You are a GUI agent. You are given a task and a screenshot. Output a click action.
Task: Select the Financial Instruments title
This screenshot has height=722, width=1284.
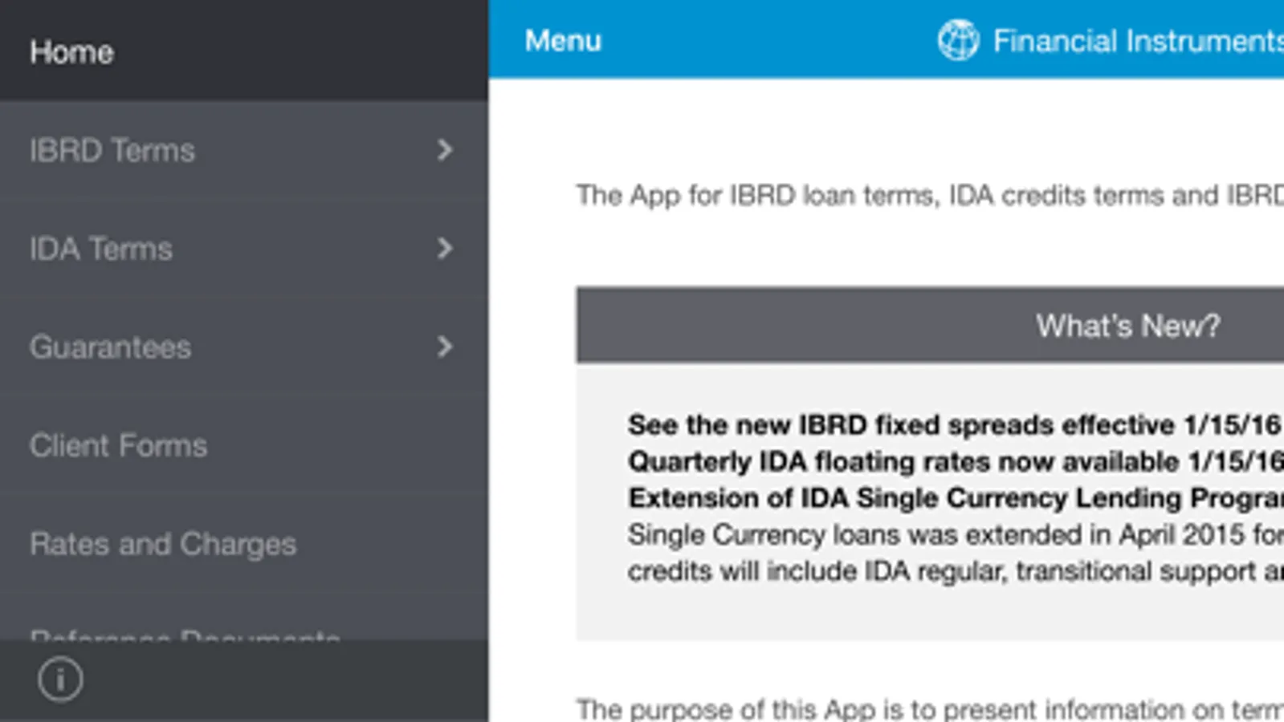[1139, 41]
